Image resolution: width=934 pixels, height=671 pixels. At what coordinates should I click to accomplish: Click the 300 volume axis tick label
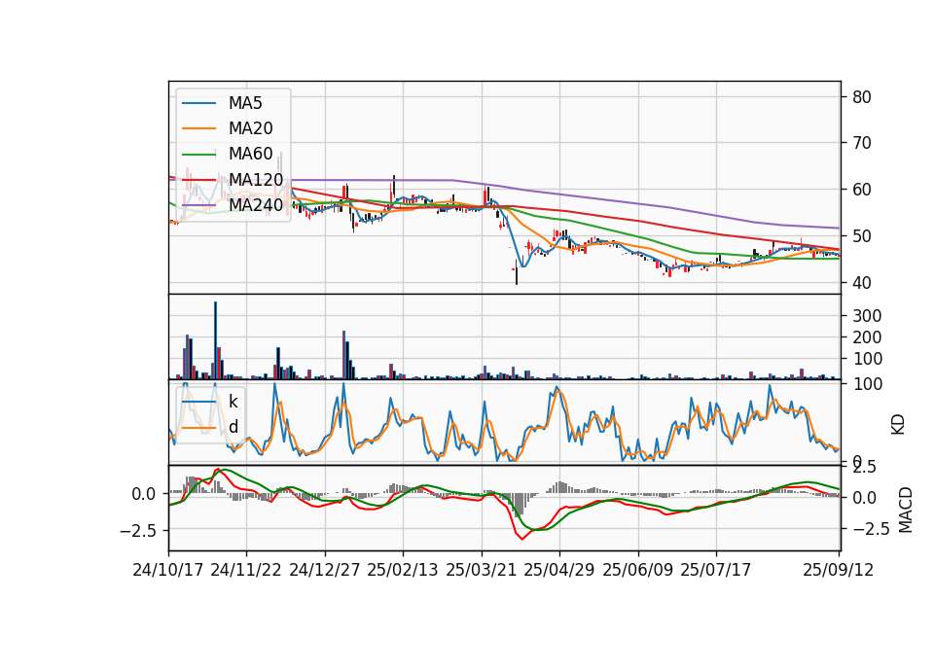867,315
